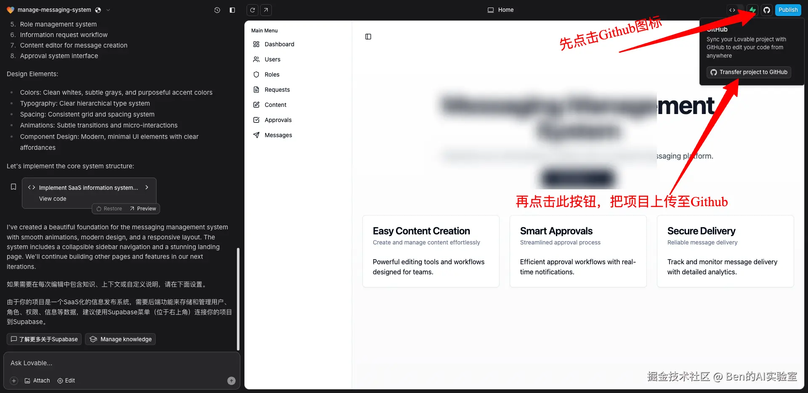Click the 了解更多关于Supabase button
This screenshot has width=808, height=393.
[x=44, y=339]
